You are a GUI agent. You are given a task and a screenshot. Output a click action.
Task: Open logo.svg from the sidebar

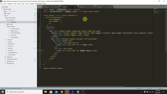tap(10, 50)
